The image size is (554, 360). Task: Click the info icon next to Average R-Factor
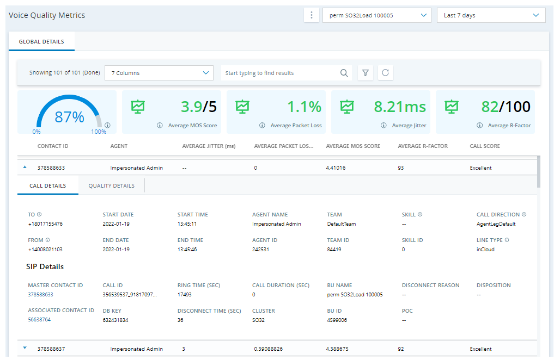[x=479, y=125]
